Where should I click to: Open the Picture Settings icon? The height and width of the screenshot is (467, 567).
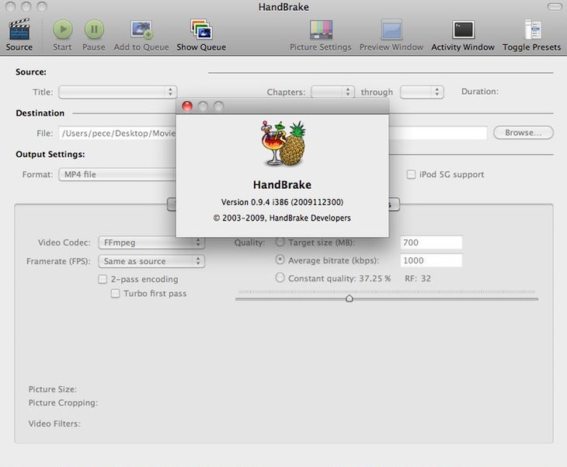coord(321,30)
